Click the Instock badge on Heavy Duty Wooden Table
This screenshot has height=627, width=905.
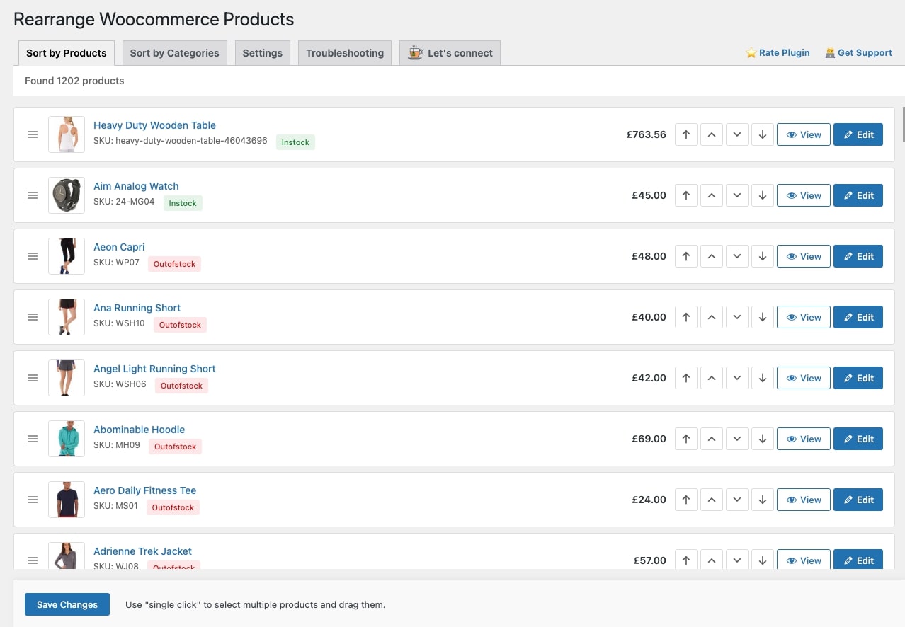click(295, 142)
